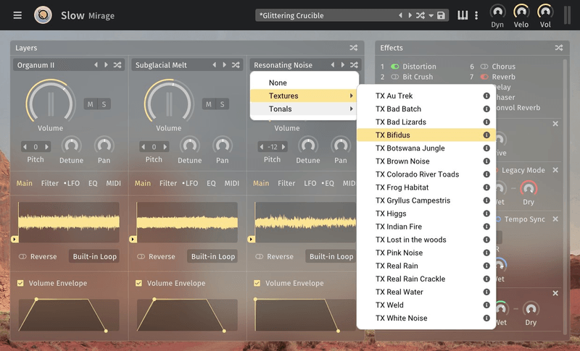Open the Resonating Noise source selector

click(286, 65)
